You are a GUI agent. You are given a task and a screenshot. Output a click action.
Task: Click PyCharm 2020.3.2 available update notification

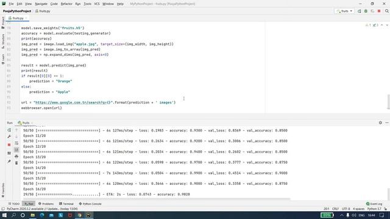pos(42,209)
